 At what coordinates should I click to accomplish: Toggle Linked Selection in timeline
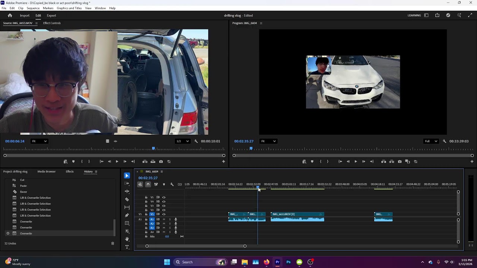pos(156,184)
